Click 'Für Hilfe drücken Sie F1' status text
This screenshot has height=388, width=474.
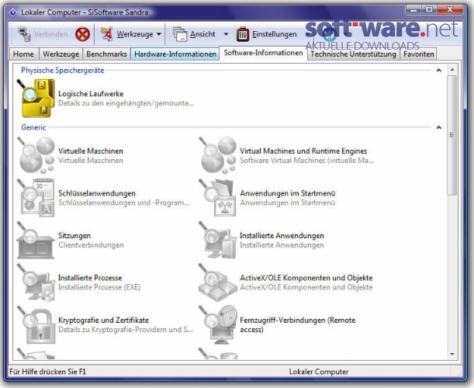tap(48, 372)
